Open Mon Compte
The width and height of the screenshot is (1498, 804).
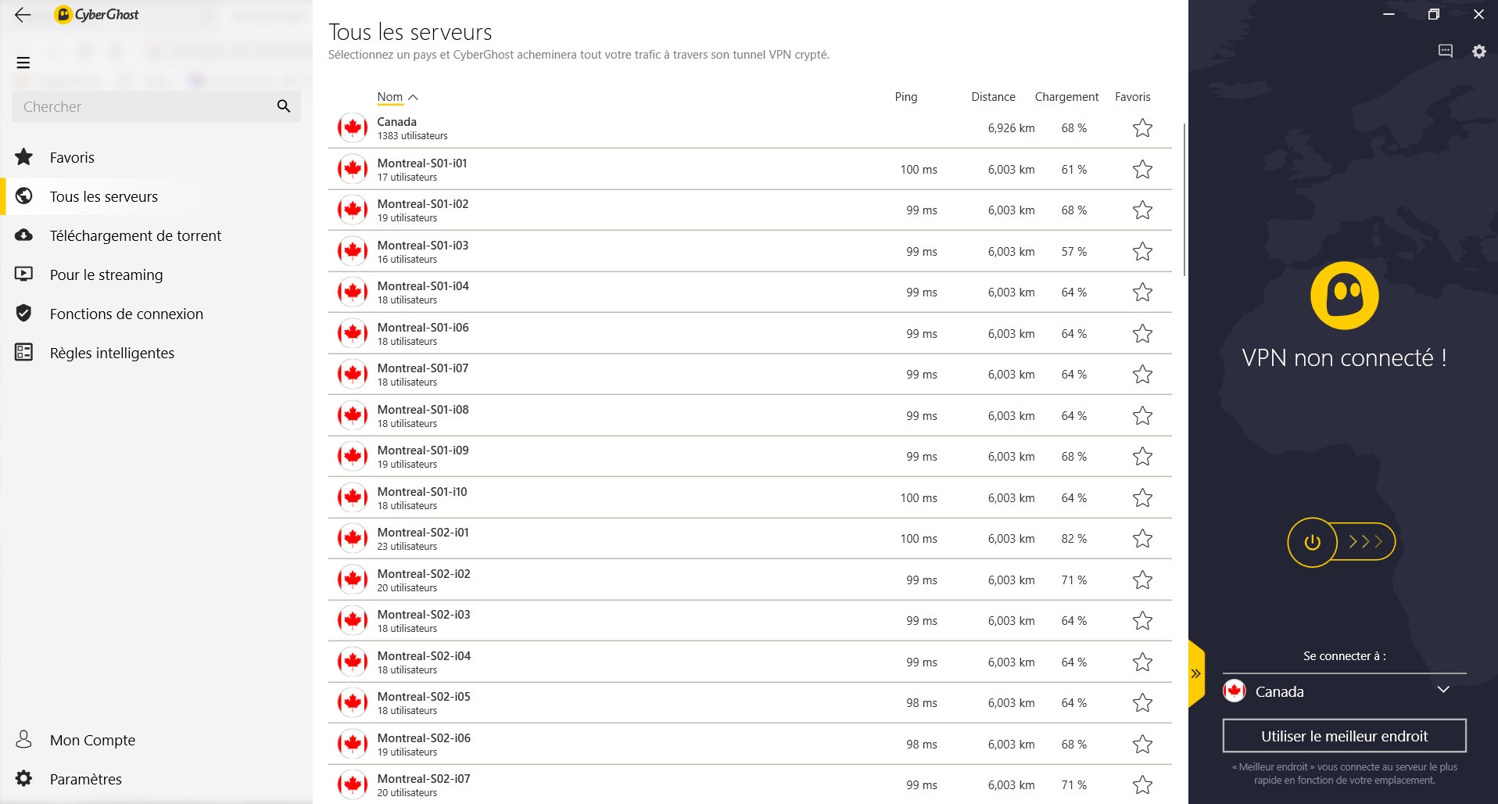point(92,740)
